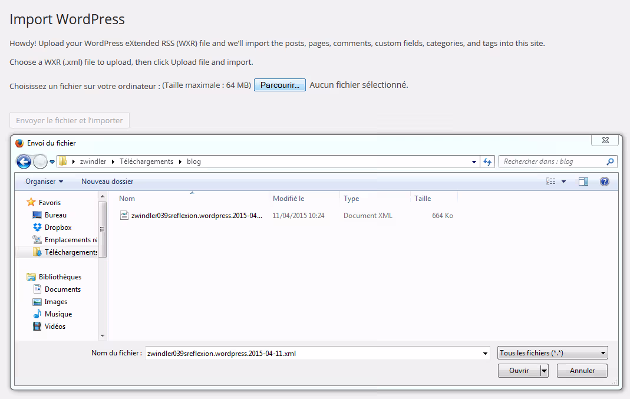Click the refresh folder icon in address bar
Image resolution: width=630 pixels, height=399 pixels.
(x=487, y=161)
